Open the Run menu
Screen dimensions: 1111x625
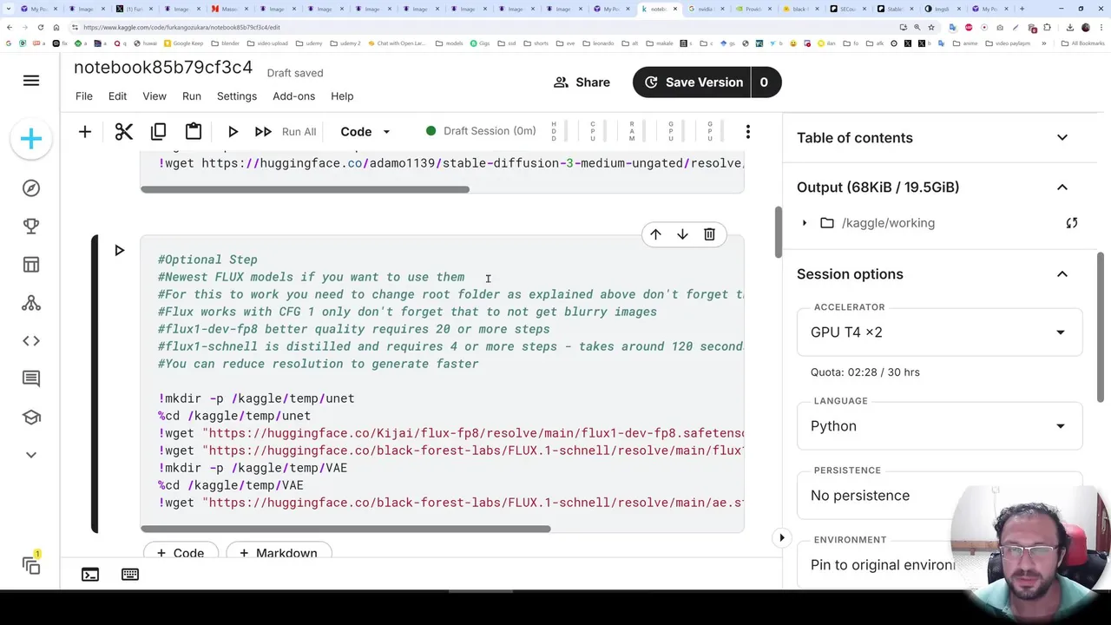tap(192, 96)
